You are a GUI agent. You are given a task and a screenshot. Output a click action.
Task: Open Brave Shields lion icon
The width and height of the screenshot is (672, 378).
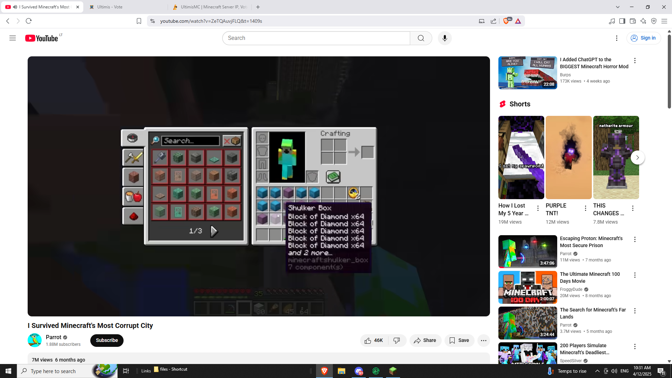[506, 21]
